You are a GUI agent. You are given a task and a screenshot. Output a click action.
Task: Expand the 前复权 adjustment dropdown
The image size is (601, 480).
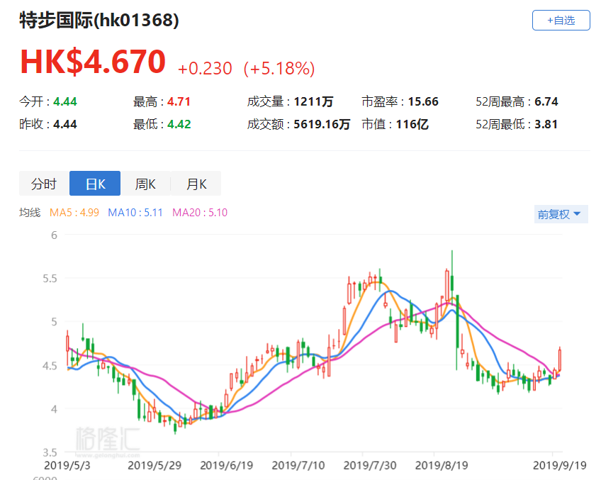[561, 214]
